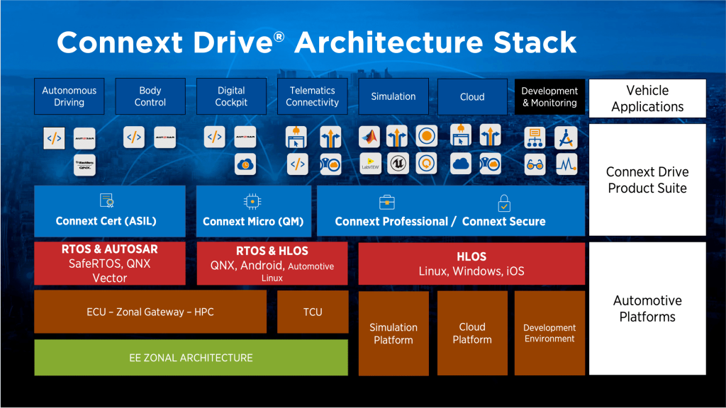Click the hierarchy chart icon under Development & Monitoring
The width and height of the screenshot is (726, 408).
pos(535,137)
